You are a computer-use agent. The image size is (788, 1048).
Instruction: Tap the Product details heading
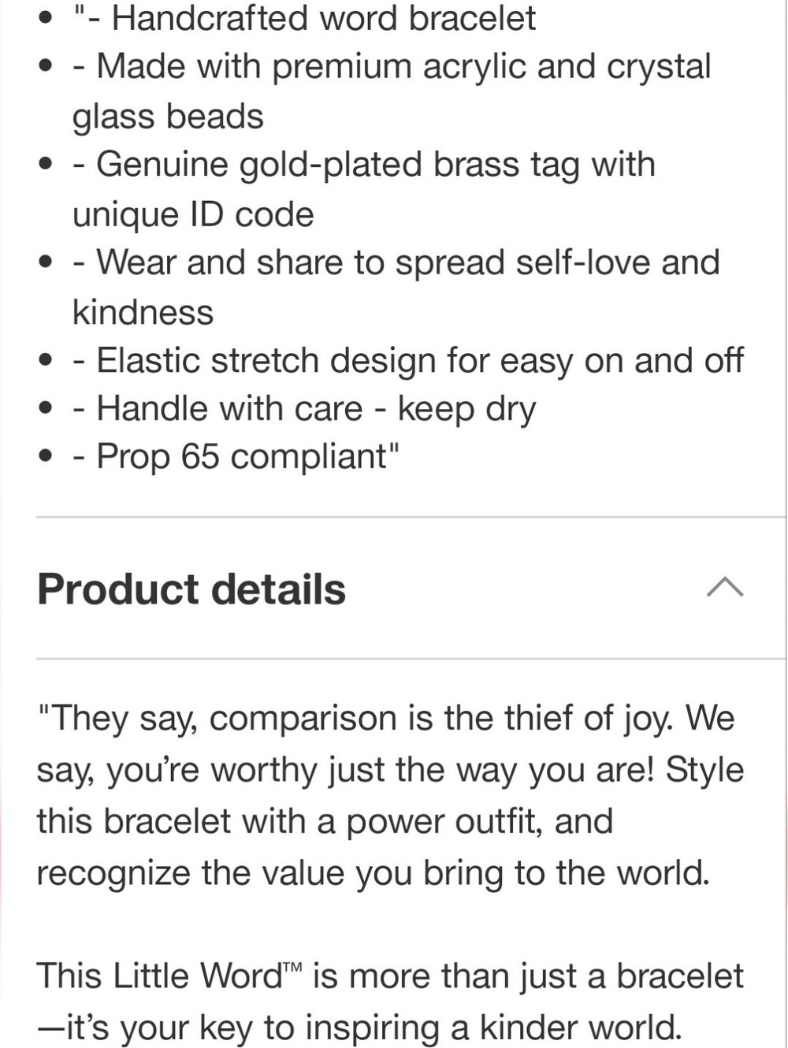pyautogui.click(x=191, y=589)
